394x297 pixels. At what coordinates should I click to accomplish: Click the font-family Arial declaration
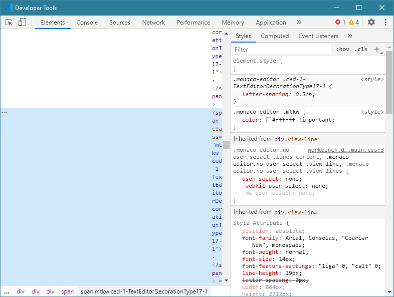click(305, 241)
